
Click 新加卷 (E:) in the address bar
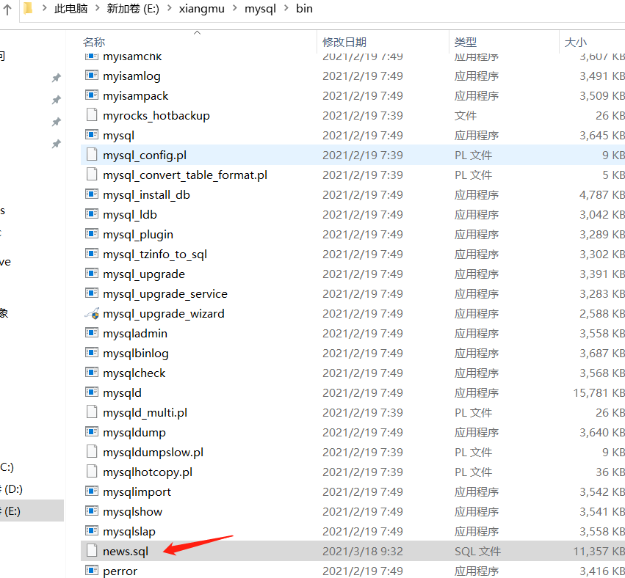coord(132,9)
